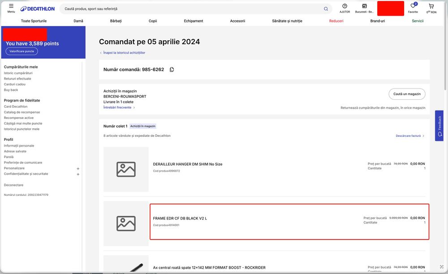This screenshot has height=274, width=448.
Task: Click FRAME EDR CF DB BLACK thumbnail
Action: 126,223
